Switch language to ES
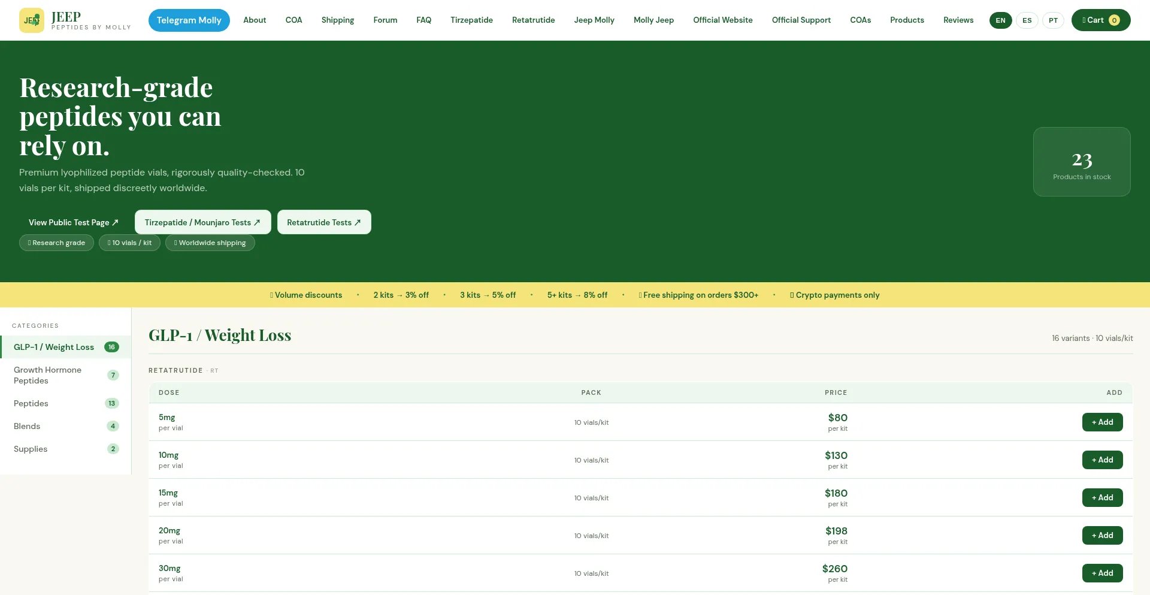This screenshot has height=595, width=1150. (x=1027, y=20)
